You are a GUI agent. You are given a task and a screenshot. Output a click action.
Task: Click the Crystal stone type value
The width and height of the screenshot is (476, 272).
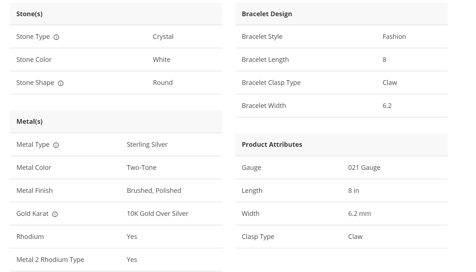click(x=163, y=37)
